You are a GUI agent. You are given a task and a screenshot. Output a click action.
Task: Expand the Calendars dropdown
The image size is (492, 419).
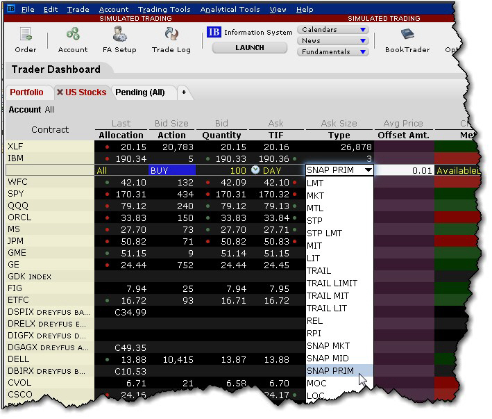(332, 29)
